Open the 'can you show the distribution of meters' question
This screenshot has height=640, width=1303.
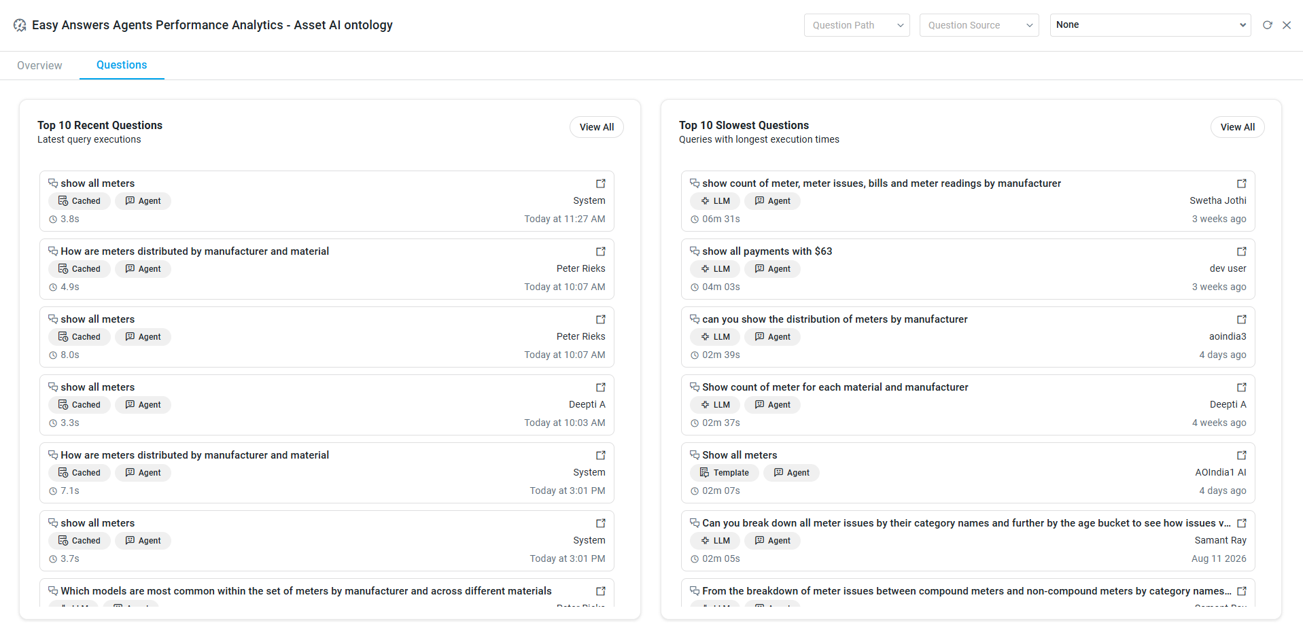tap(1242, 319)
